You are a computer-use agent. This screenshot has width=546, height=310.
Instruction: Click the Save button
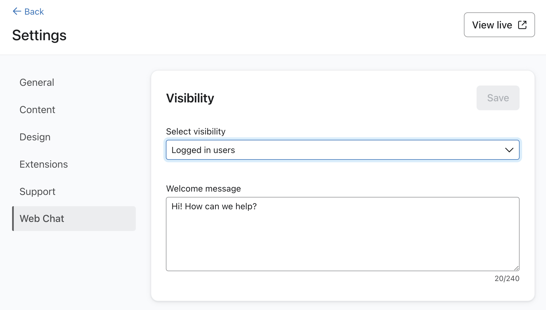498,98
